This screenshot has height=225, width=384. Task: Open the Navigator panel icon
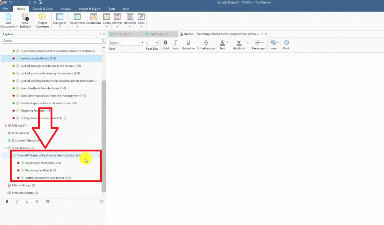[60, 19]
